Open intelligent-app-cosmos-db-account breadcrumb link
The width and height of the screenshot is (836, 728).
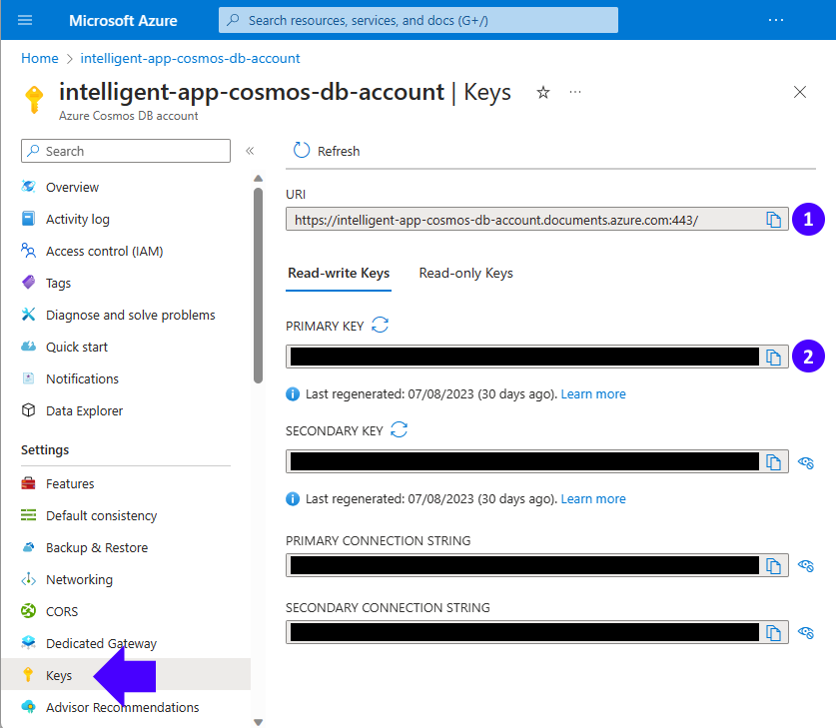pos(190,58)
